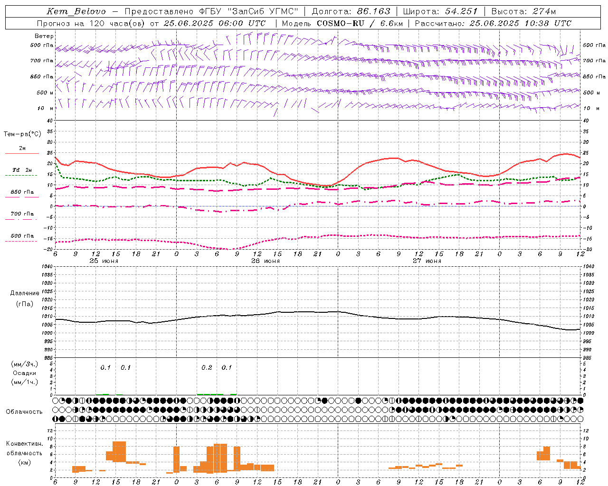This screenshot has width=608, height=486.
Task: Click the Давление panel label
Action: (25, 293)
